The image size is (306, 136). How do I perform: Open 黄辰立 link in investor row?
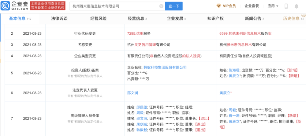(x=234, y=76)
